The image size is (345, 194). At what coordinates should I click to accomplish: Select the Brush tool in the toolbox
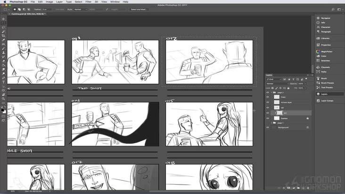(x=3, y=48)
